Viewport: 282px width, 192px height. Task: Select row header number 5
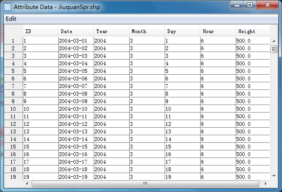(x=13, y=71)
